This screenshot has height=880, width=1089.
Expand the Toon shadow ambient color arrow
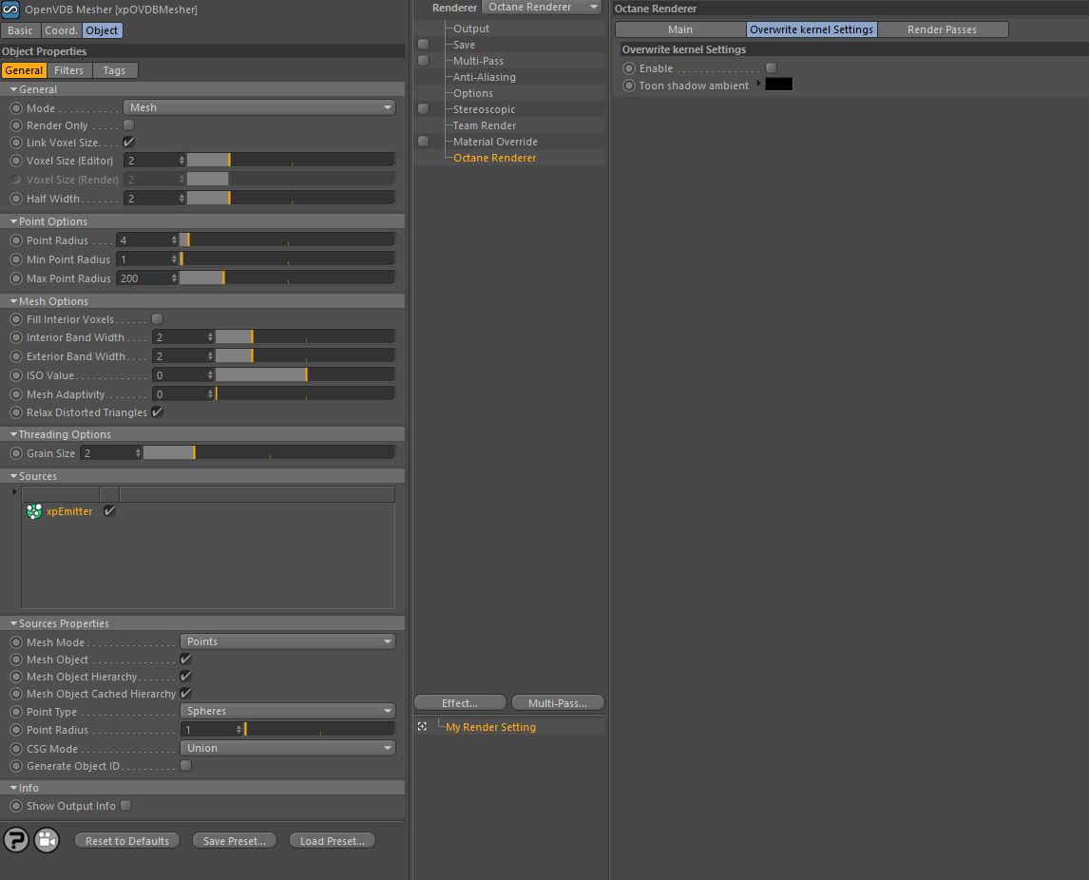point(758,84)
